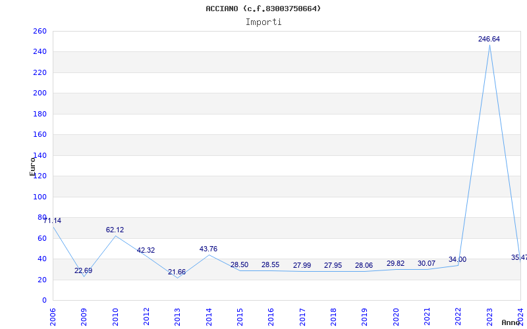Click the 35.47 data label
This screenshot has width=527, height=329.
(x=519, y=258)
